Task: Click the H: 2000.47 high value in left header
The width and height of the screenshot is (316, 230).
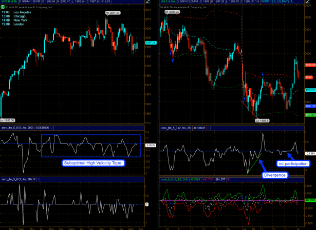Action: pyautogui.click(x=64, y=2)
